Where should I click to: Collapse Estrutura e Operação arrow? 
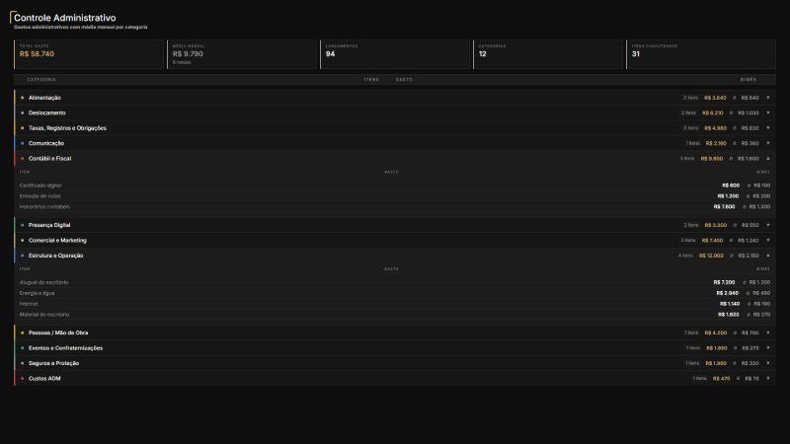point(768,256)
